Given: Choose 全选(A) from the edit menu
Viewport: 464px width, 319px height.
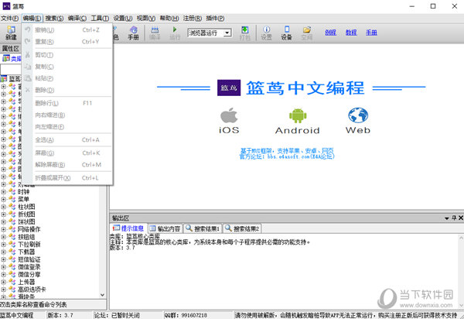Looking at the screenshot, I should (x=67, y=140).
